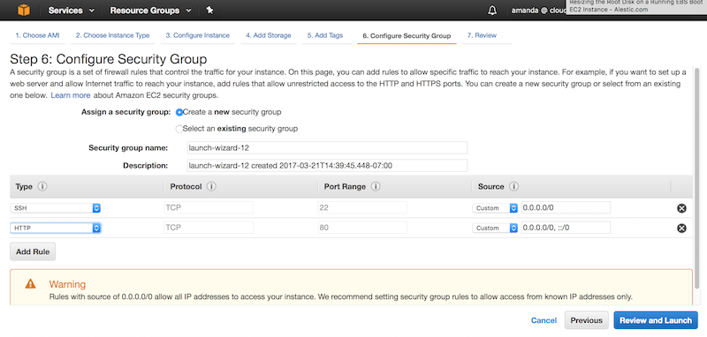Open the amanda account menu
Screen dimensions: 707x337
coord(538,10)
